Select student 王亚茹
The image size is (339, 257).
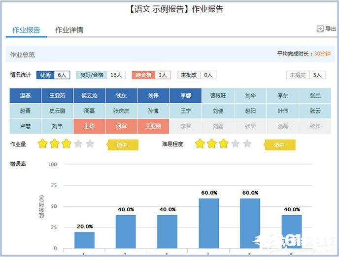click(x=57, y=95)
